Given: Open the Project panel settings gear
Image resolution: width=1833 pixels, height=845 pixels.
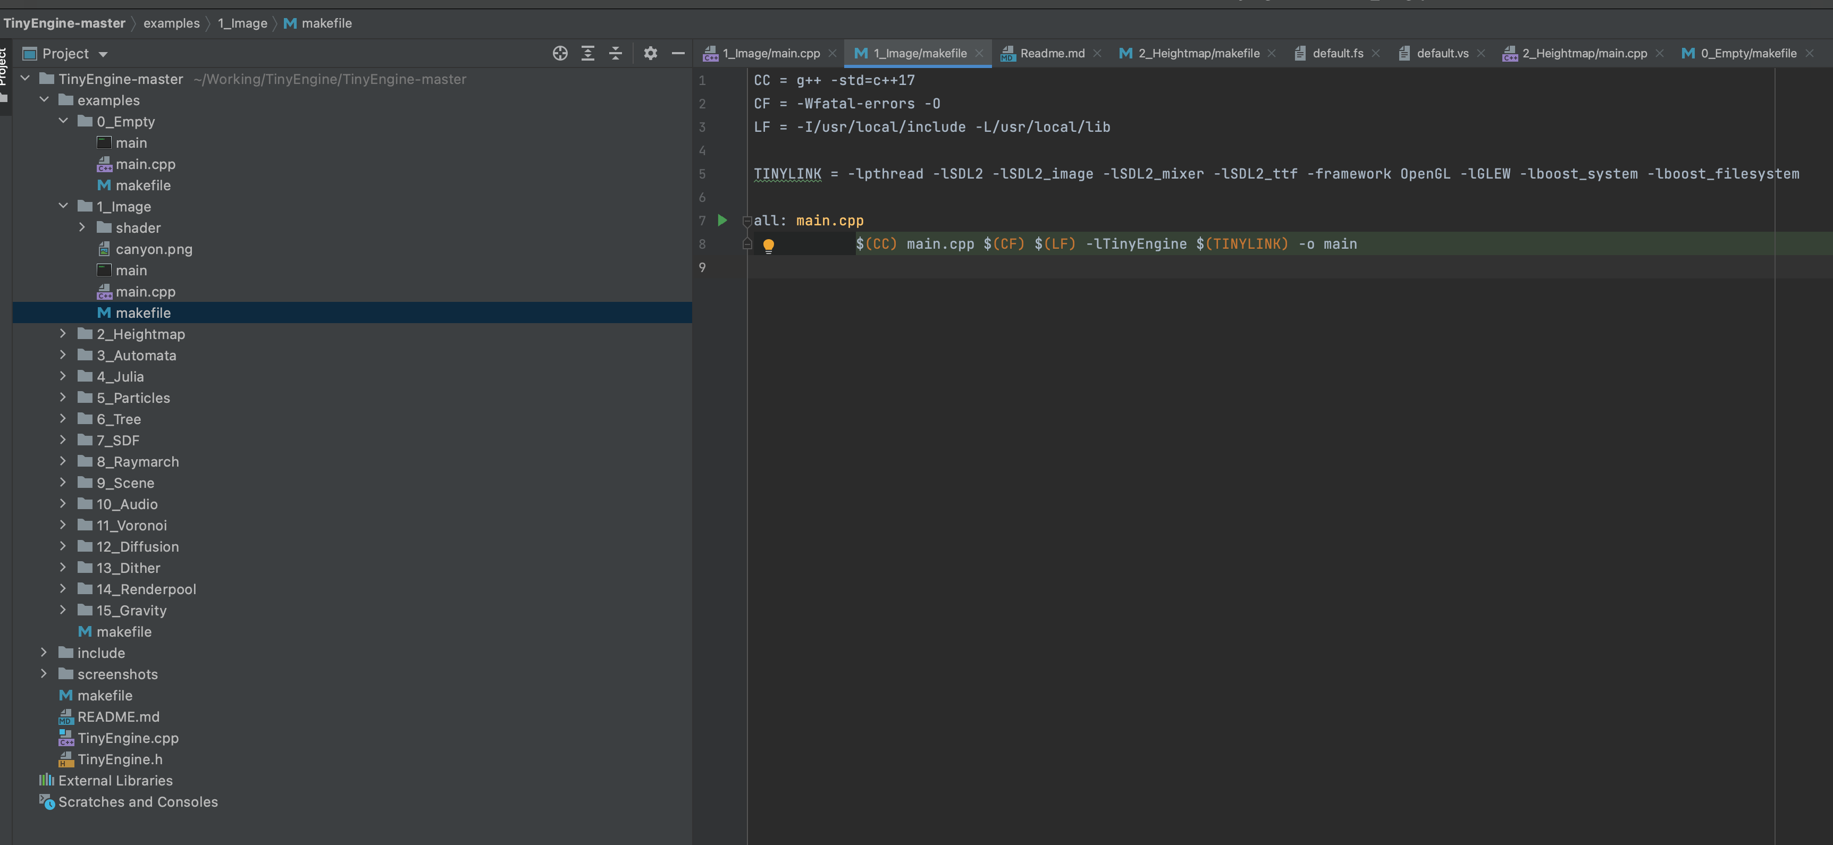Looking at the screenshot, I should click(650, 53).
